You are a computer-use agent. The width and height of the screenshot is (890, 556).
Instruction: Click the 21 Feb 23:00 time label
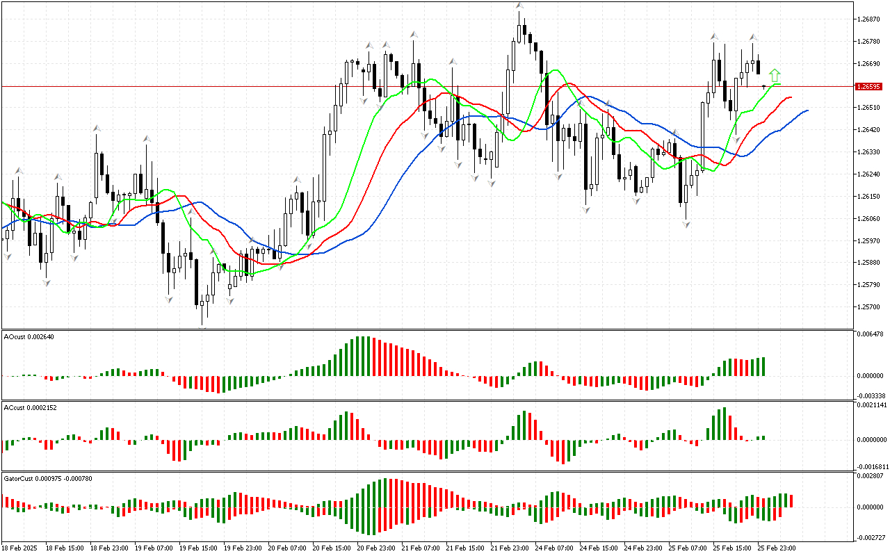pos(510,548)
